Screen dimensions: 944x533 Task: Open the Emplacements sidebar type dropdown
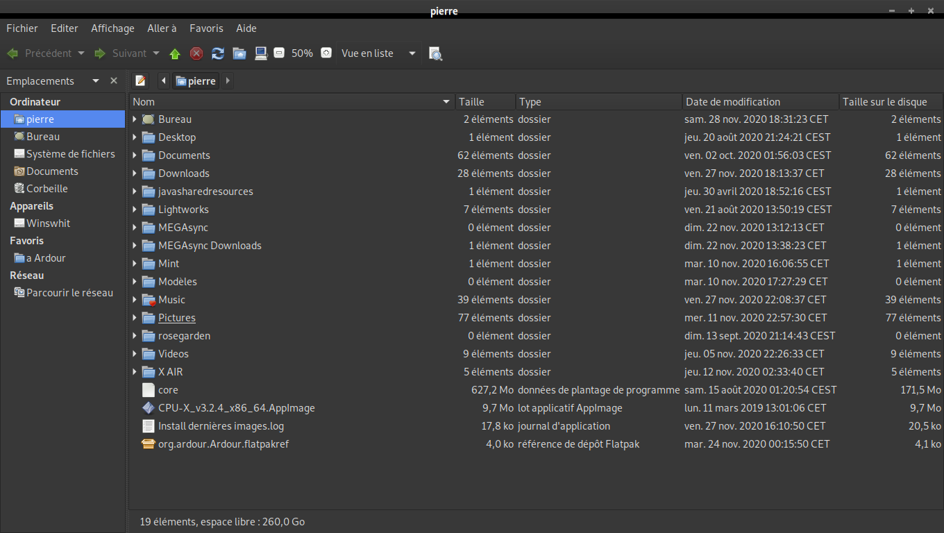[96, 81]
